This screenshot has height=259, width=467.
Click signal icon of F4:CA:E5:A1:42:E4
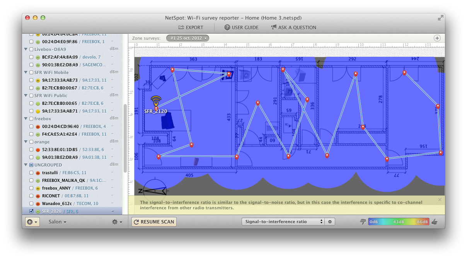click(38, 134)
